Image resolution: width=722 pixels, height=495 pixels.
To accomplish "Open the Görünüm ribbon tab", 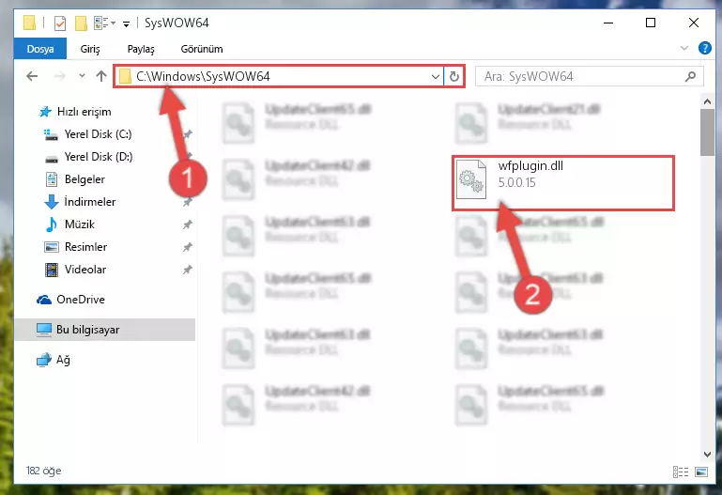I will pos(202,49).
